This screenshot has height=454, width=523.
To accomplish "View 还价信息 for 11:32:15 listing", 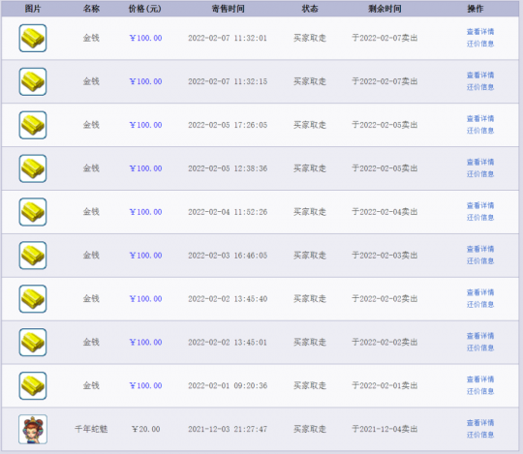I will pos(480,87).
